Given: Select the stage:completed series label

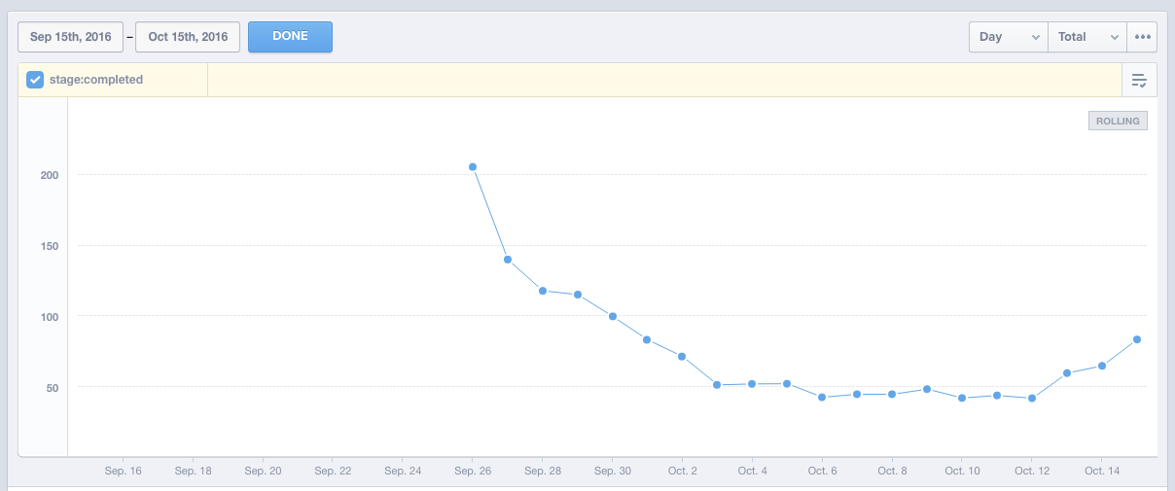Looking at the screenshot, I should tap(96, 80).
